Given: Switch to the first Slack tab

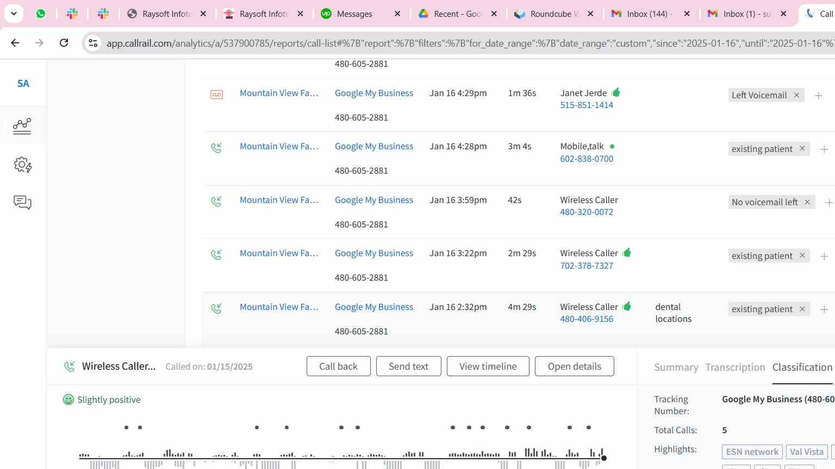Looking at the screenshot, I should click(72, 14).
